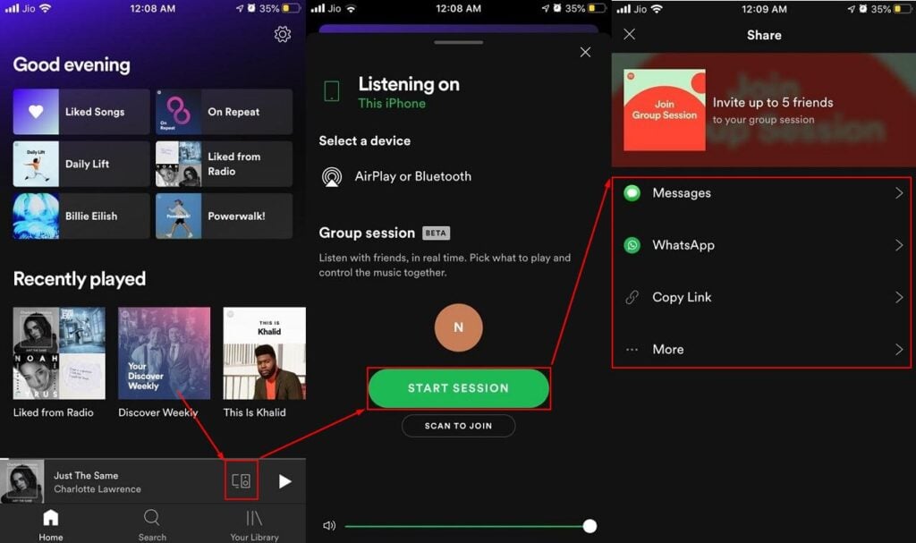Expand the More options chevron
The height and width of the screenshot is (543, 916).
[x=899, y=350]
